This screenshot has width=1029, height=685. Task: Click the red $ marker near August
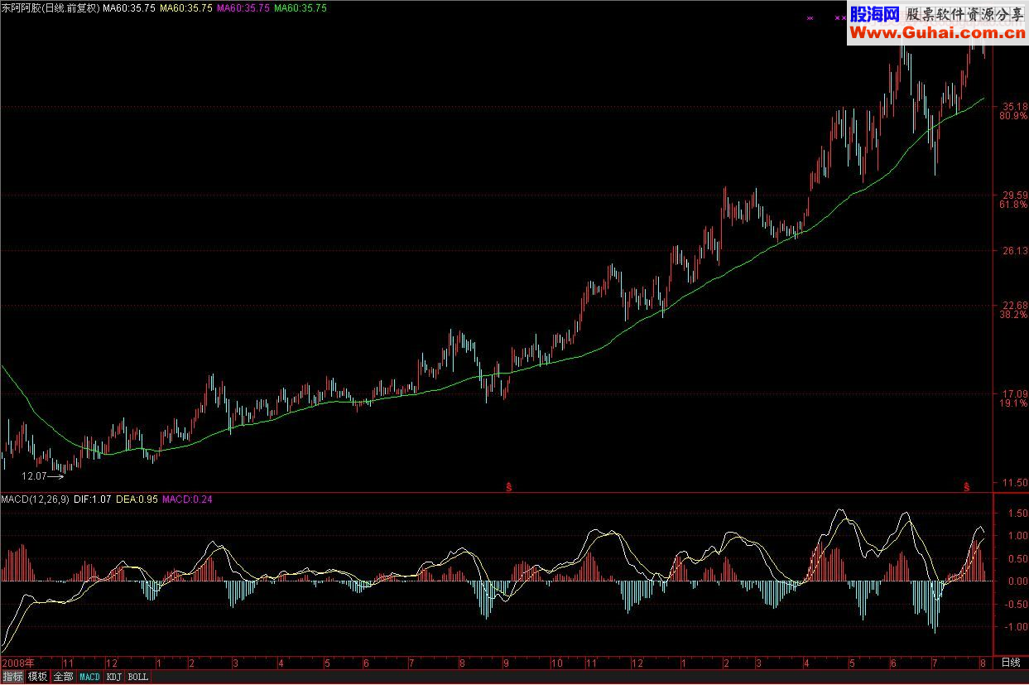pos(966,487)
